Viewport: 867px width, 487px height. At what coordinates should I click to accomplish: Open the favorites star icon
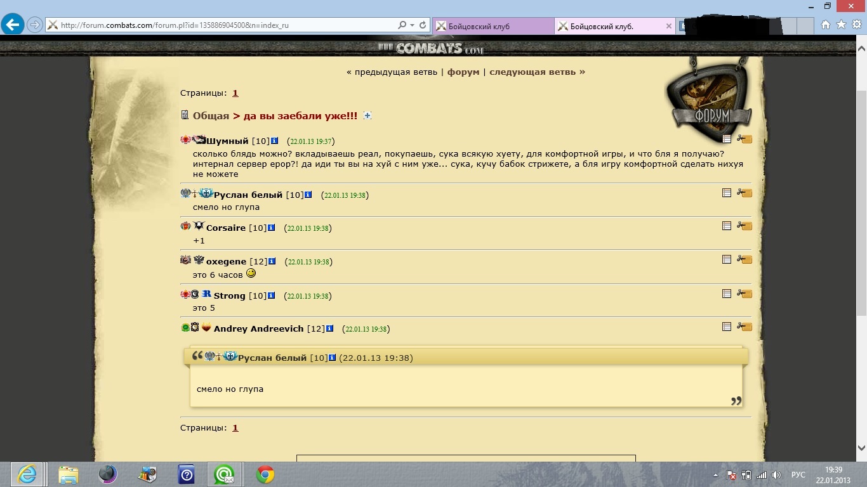click(x=841, y=25)
